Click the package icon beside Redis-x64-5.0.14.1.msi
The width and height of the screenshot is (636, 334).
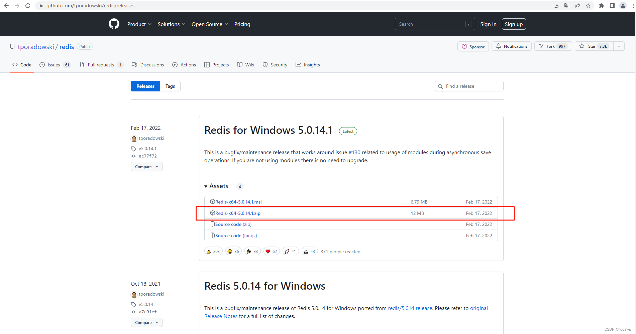pyautogui.click(x=212, y=202)
